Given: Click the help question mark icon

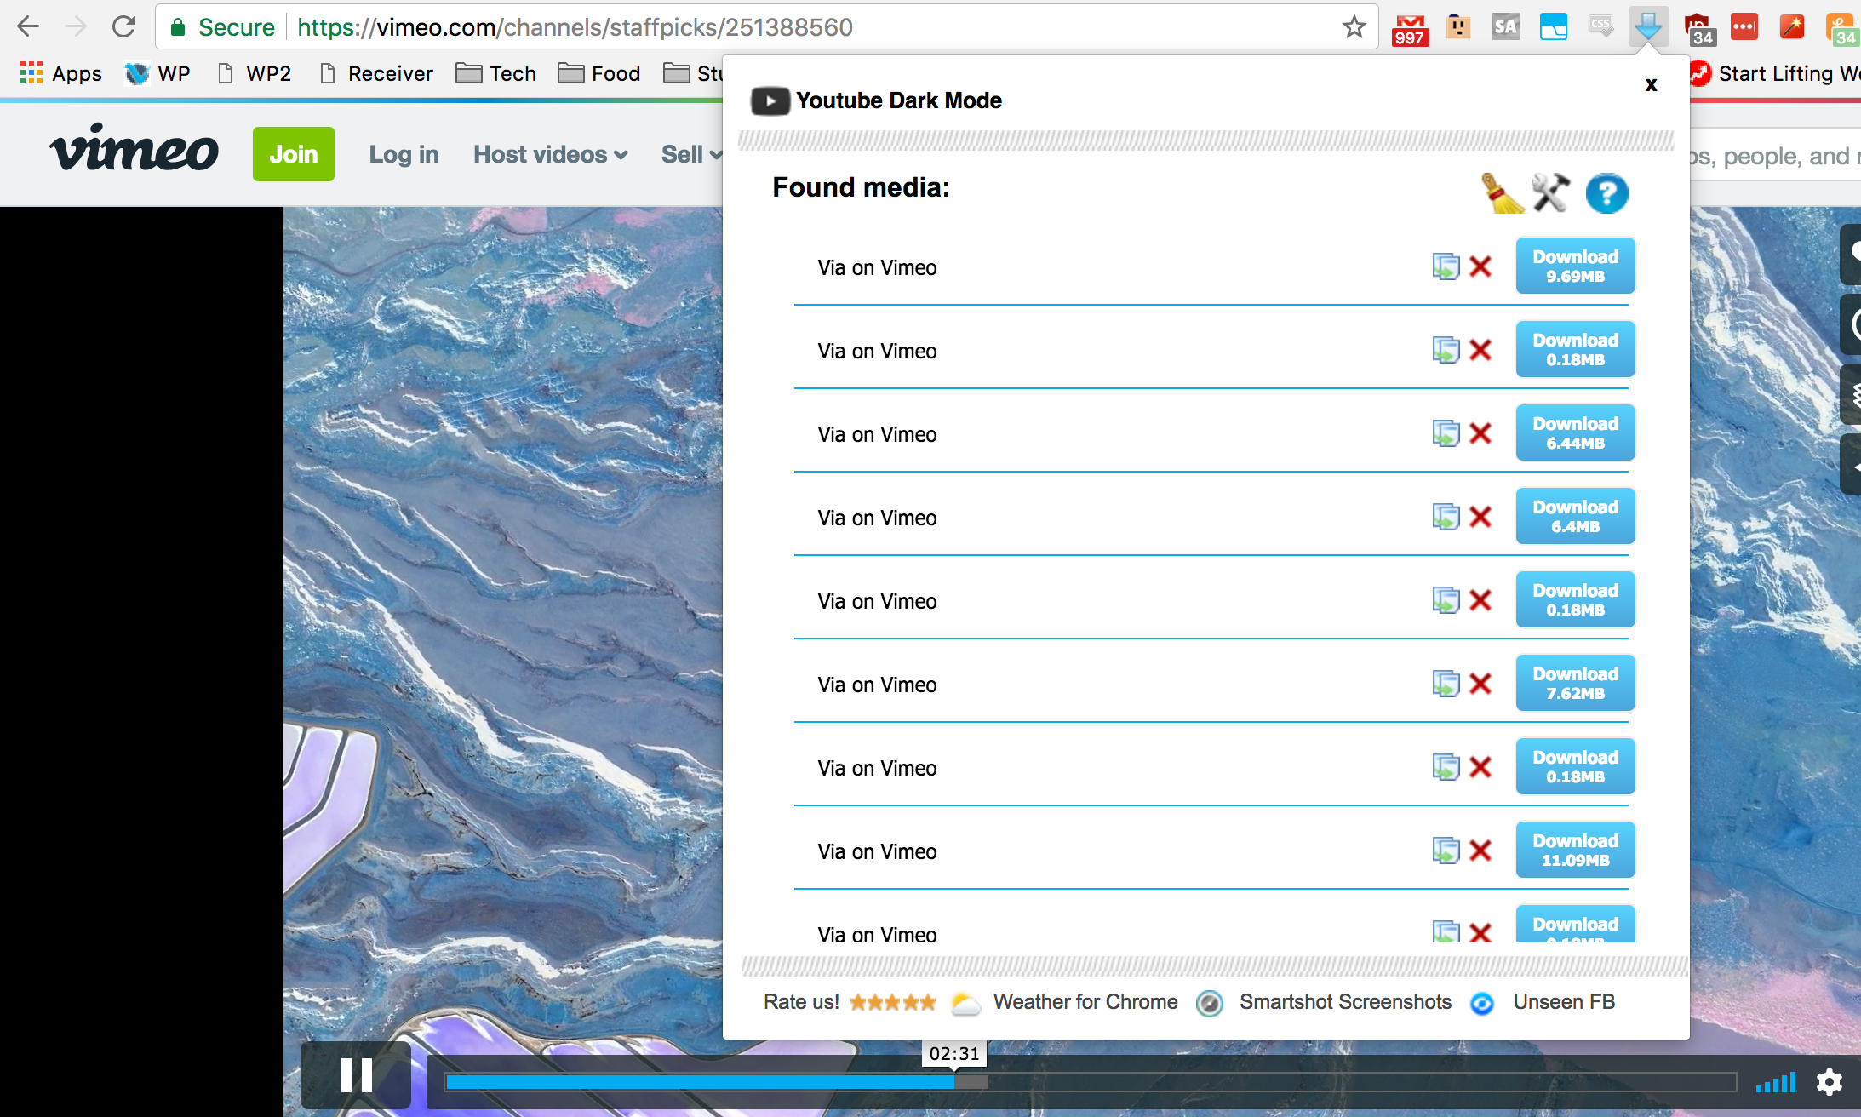Looking at the screenshot, I should [1606, 192].
